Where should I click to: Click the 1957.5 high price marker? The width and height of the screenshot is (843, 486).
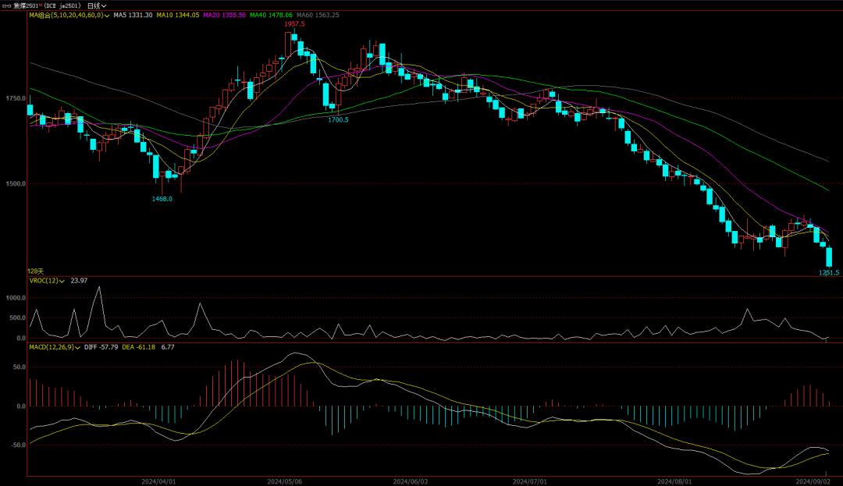[x=294, y=24]
